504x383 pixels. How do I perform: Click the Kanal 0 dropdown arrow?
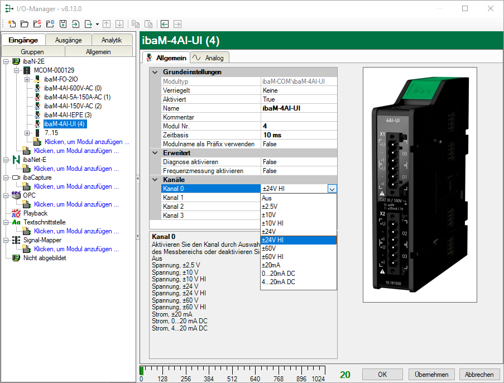tap(332, 189)
